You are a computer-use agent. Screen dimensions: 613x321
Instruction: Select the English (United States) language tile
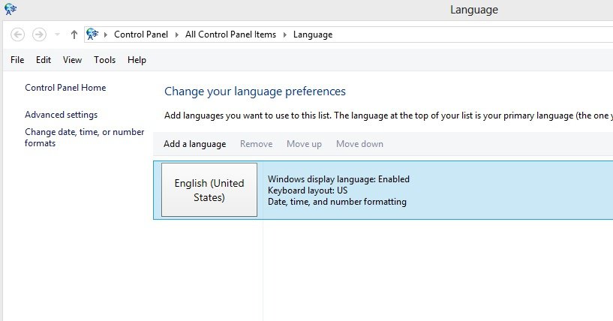point(209,190)
